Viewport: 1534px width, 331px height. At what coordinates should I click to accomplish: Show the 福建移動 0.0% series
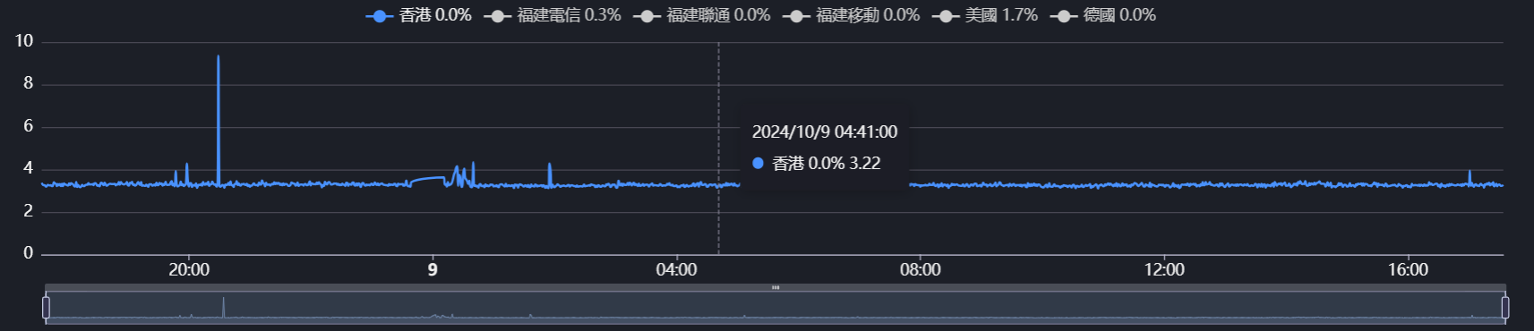852,15
